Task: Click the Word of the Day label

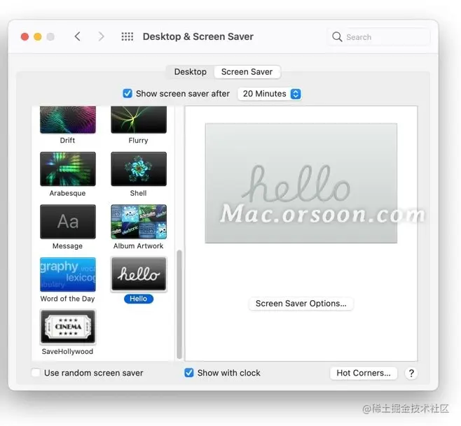Action: tap(68, 299)
